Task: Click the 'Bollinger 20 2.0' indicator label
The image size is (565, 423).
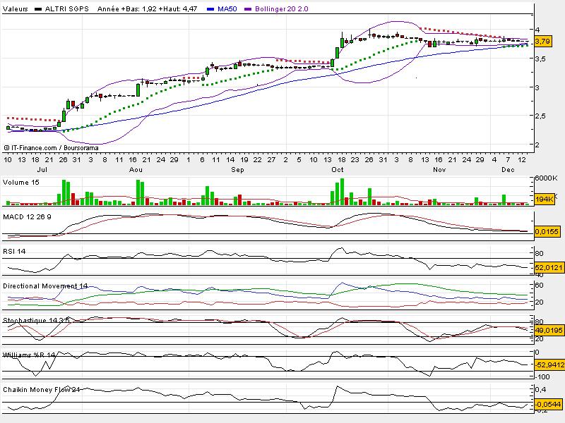Action: [x=282, y=9]
